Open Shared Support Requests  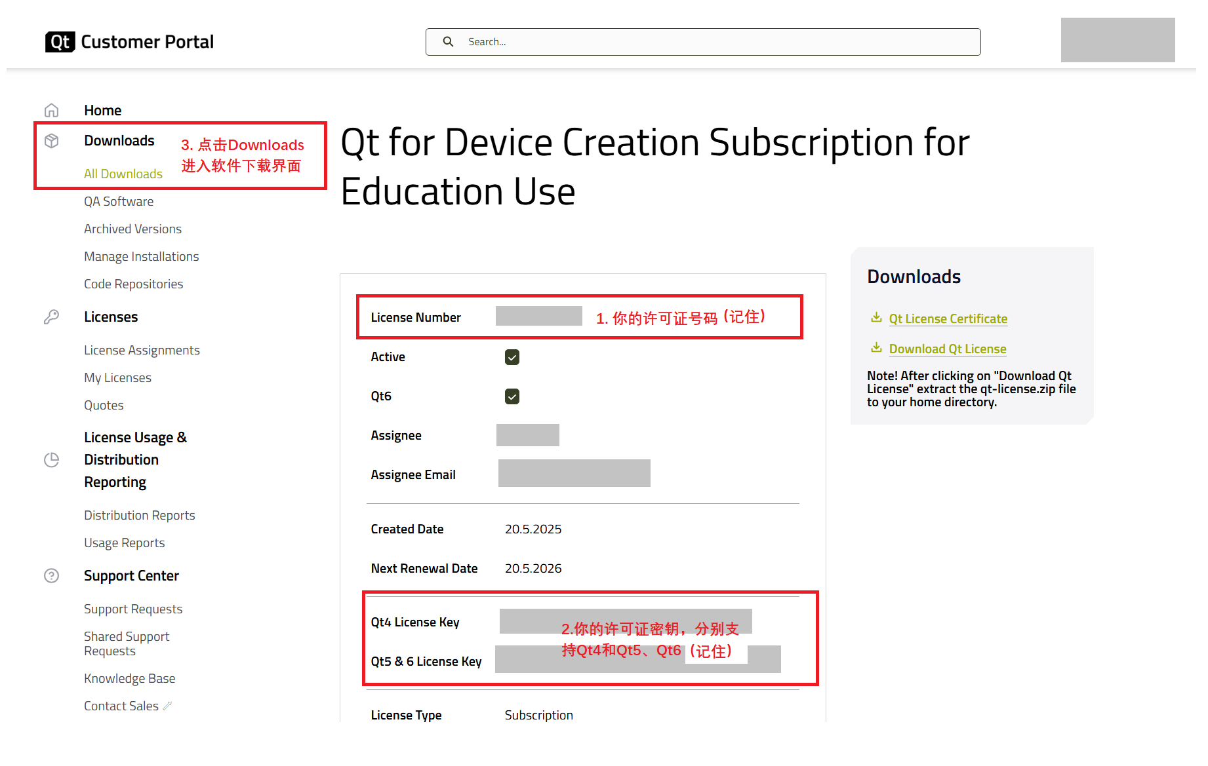[x=127, y=644]
